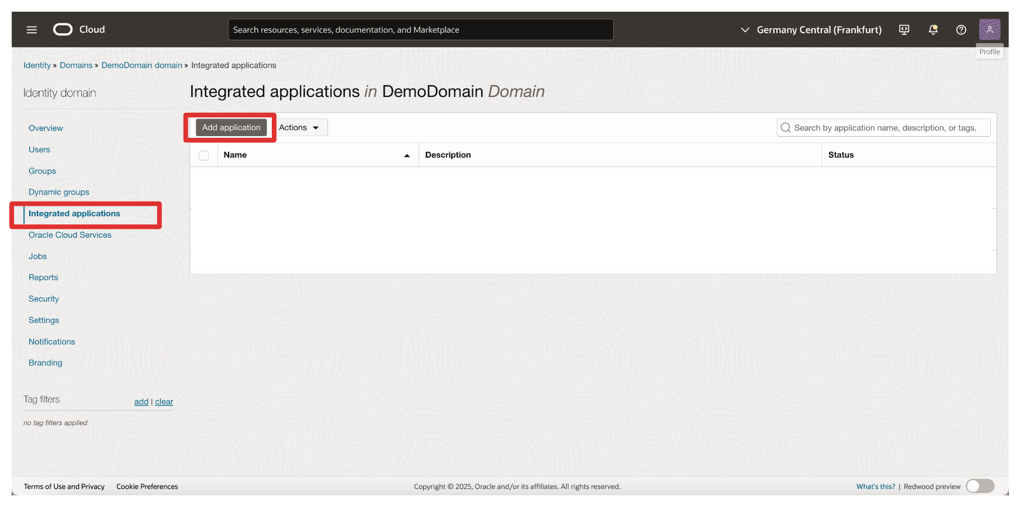Click the magnifier icon in application search
This screenshot has height=507, width=1020.
point(786,128)
